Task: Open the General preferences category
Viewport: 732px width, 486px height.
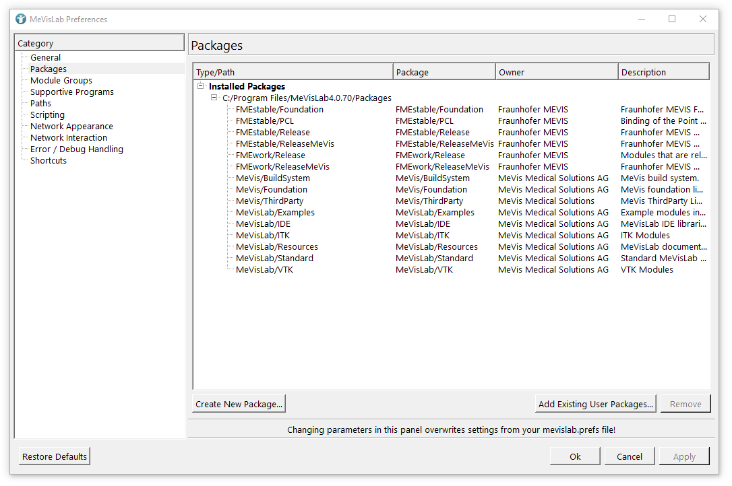Action: pos(45,58)
